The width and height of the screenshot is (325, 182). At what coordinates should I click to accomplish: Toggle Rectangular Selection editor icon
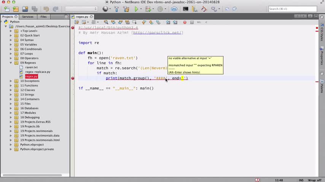134,22
